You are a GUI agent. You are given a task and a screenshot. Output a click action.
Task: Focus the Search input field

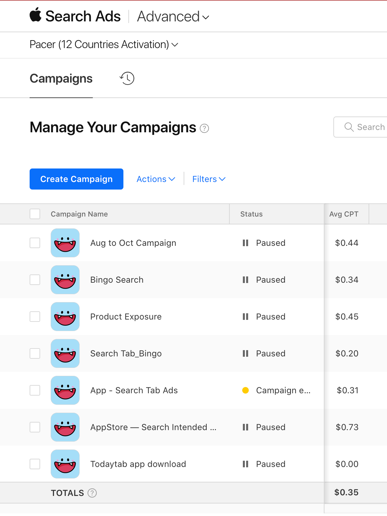tap(360, 127)
